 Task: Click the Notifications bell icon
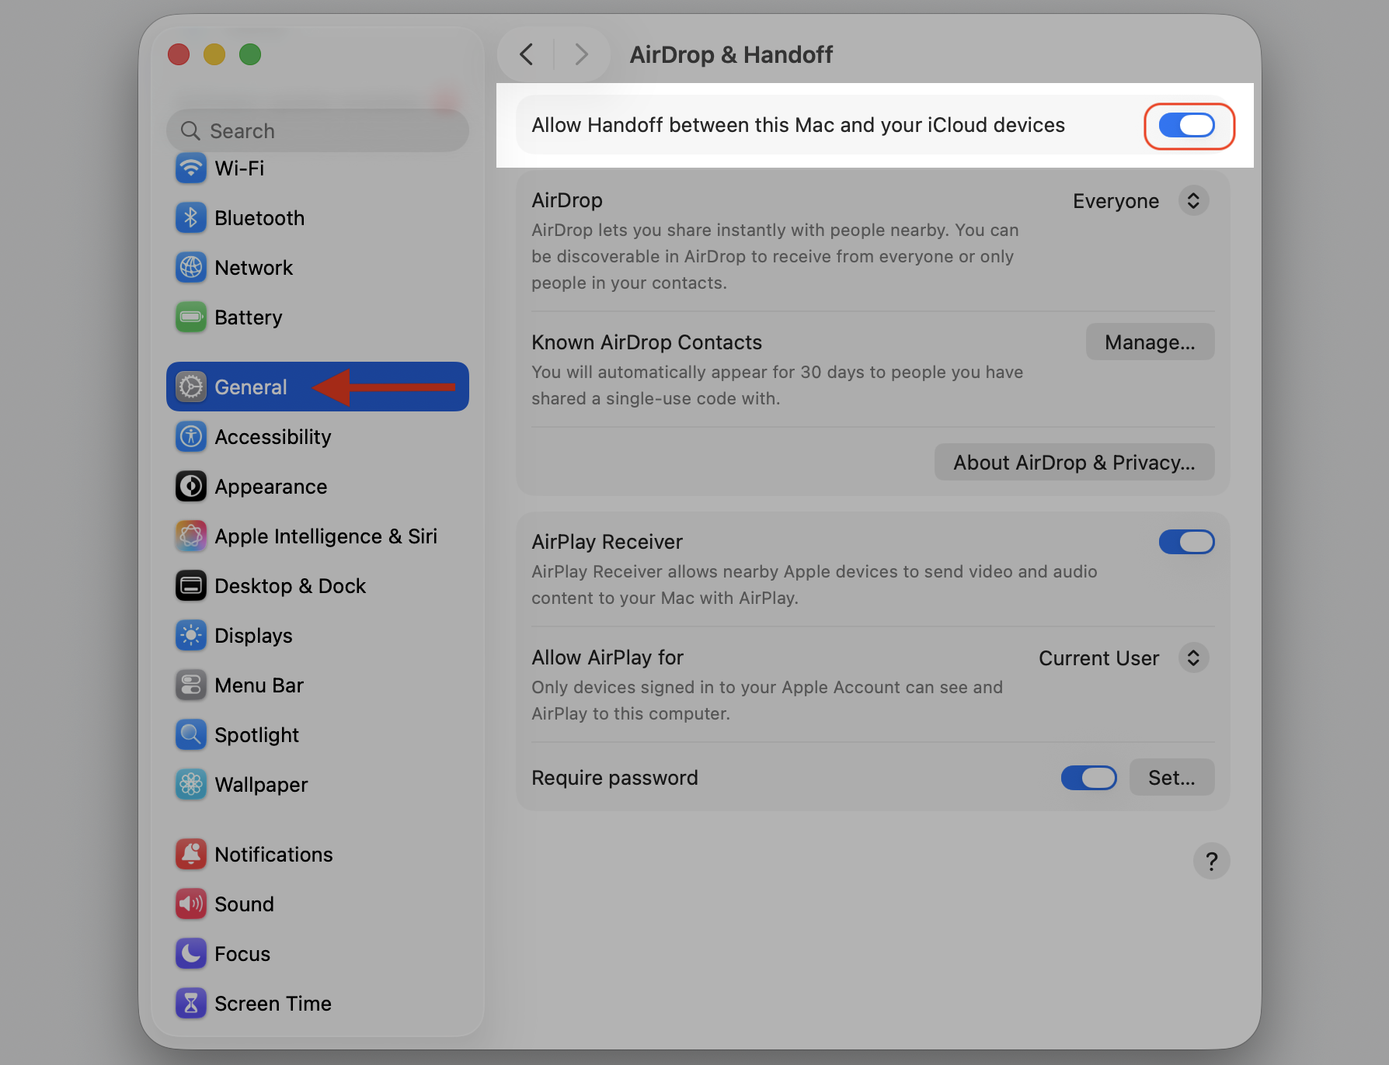pyautogui.click(x=190, y=855)
